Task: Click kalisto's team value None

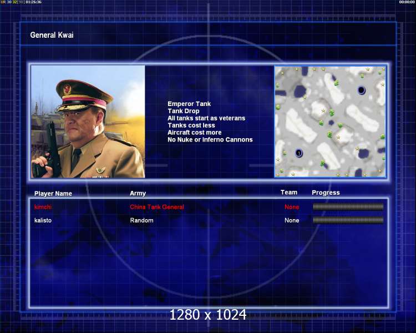Action: click(x=292, y=220)
